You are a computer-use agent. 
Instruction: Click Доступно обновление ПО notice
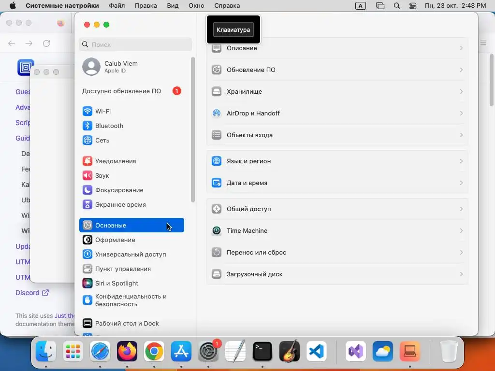[131, 91]
